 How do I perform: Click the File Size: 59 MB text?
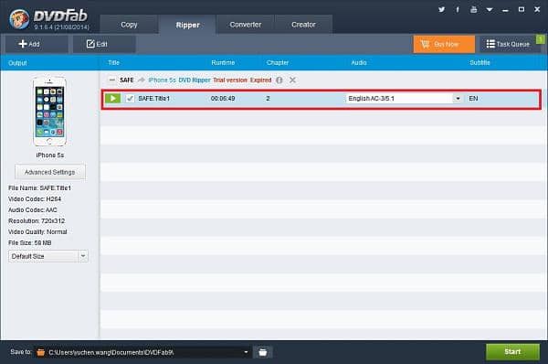[x=30, y=242]
